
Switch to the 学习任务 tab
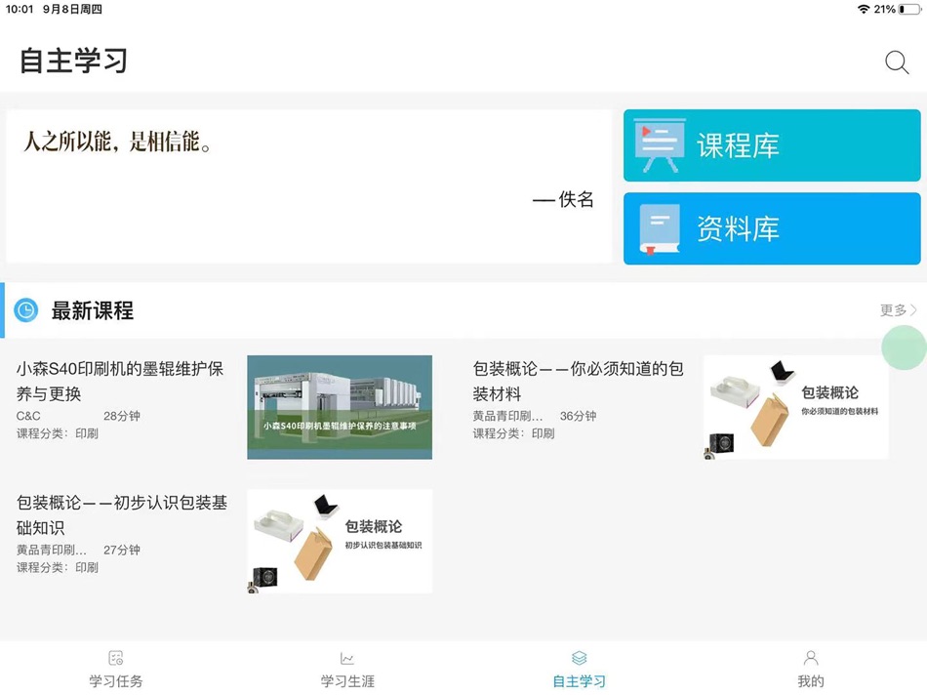(116, 670)
